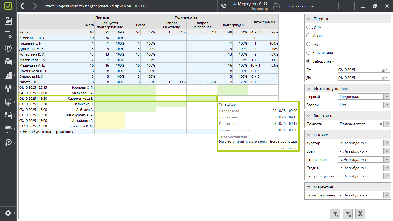Click the "Статус приема" column header

pos(263,22)
